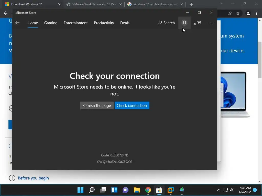Open the Deals tab
Image resolution: width=262 pixels, height=196 pixels.
(125, 23)
